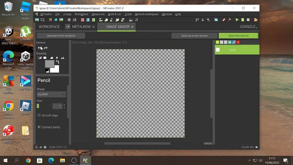Select the Layer entry in layers panel
Image resolution: width=293 pixels, height=165 pixels.
pos(237,50)
